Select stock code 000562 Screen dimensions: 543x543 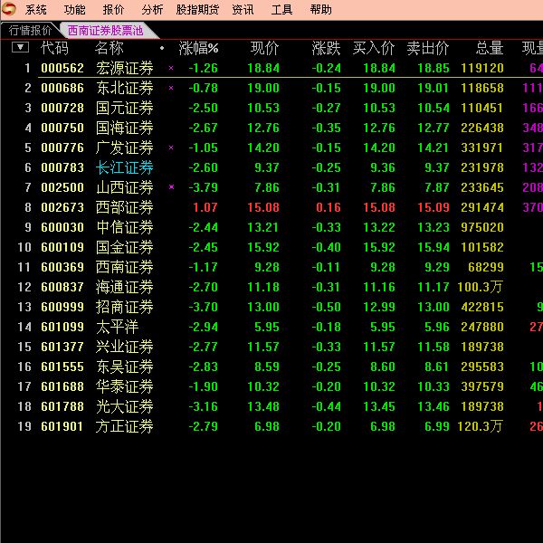(x=62, y=68)
